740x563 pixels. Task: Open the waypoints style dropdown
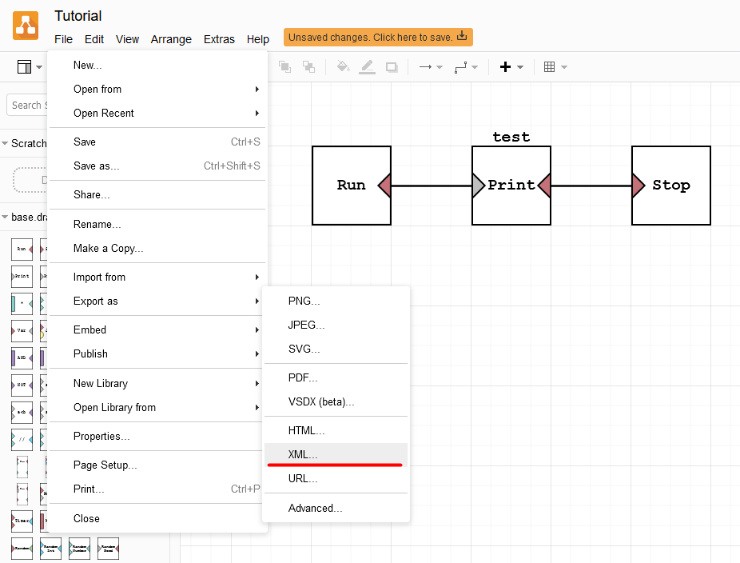tap(465, 67)
